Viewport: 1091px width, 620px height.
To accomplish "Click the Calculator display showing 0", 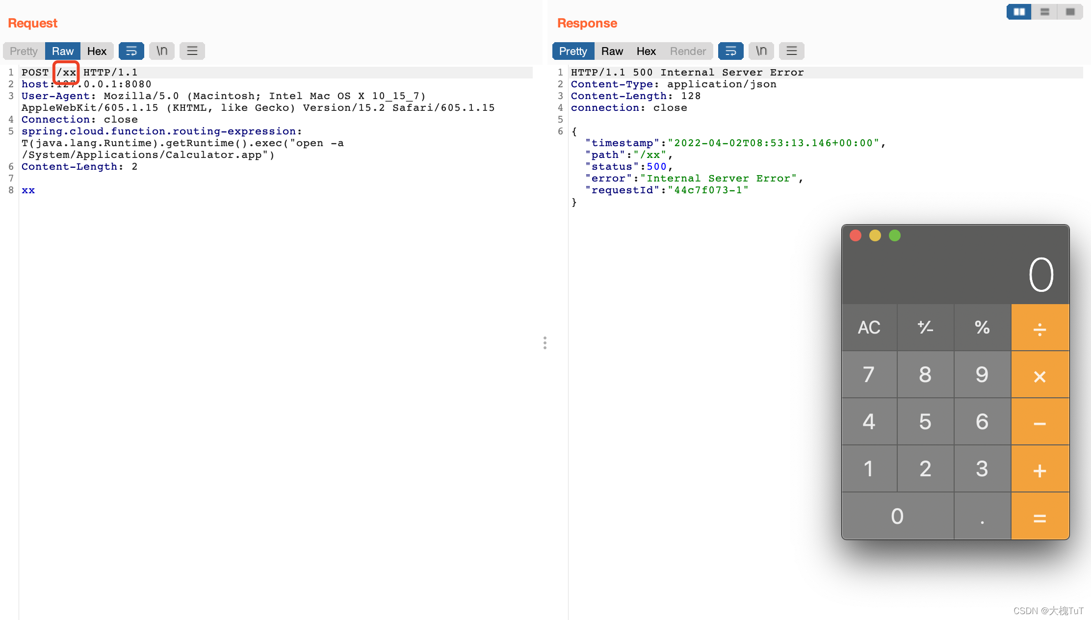I will coord(1041,275).
